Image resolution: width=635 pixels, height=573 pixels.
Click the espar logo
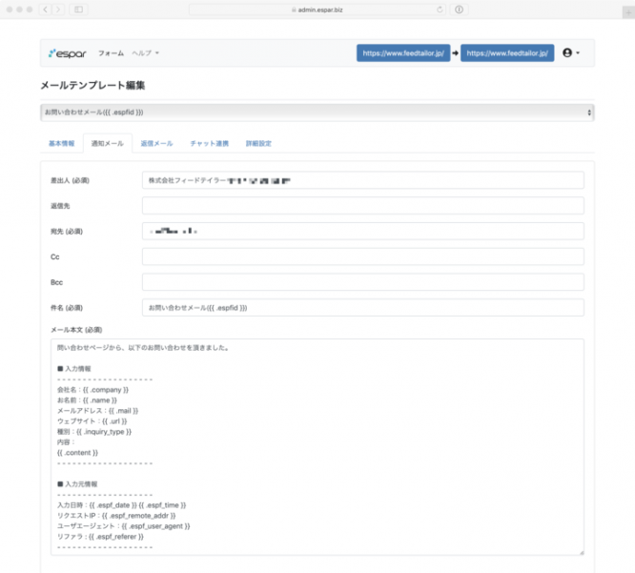68,53
